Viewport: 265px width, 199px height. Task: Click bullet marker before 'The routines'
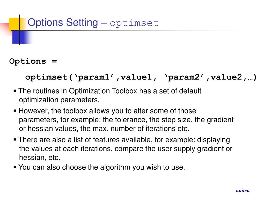click(x=15, y=91)
